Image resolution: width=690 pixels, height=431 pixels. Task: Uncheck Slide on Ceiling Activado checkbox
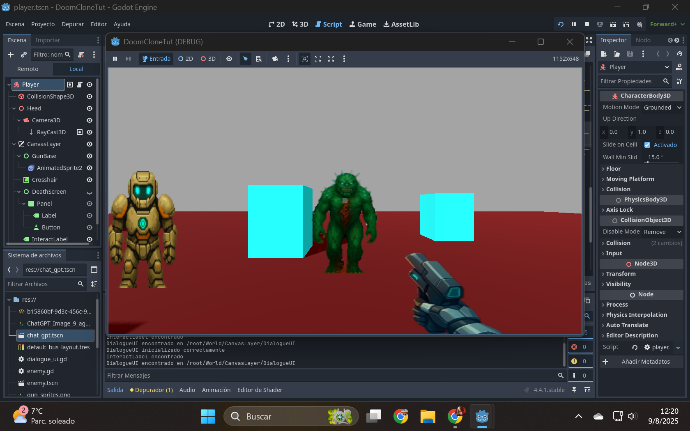coord(647,145)
